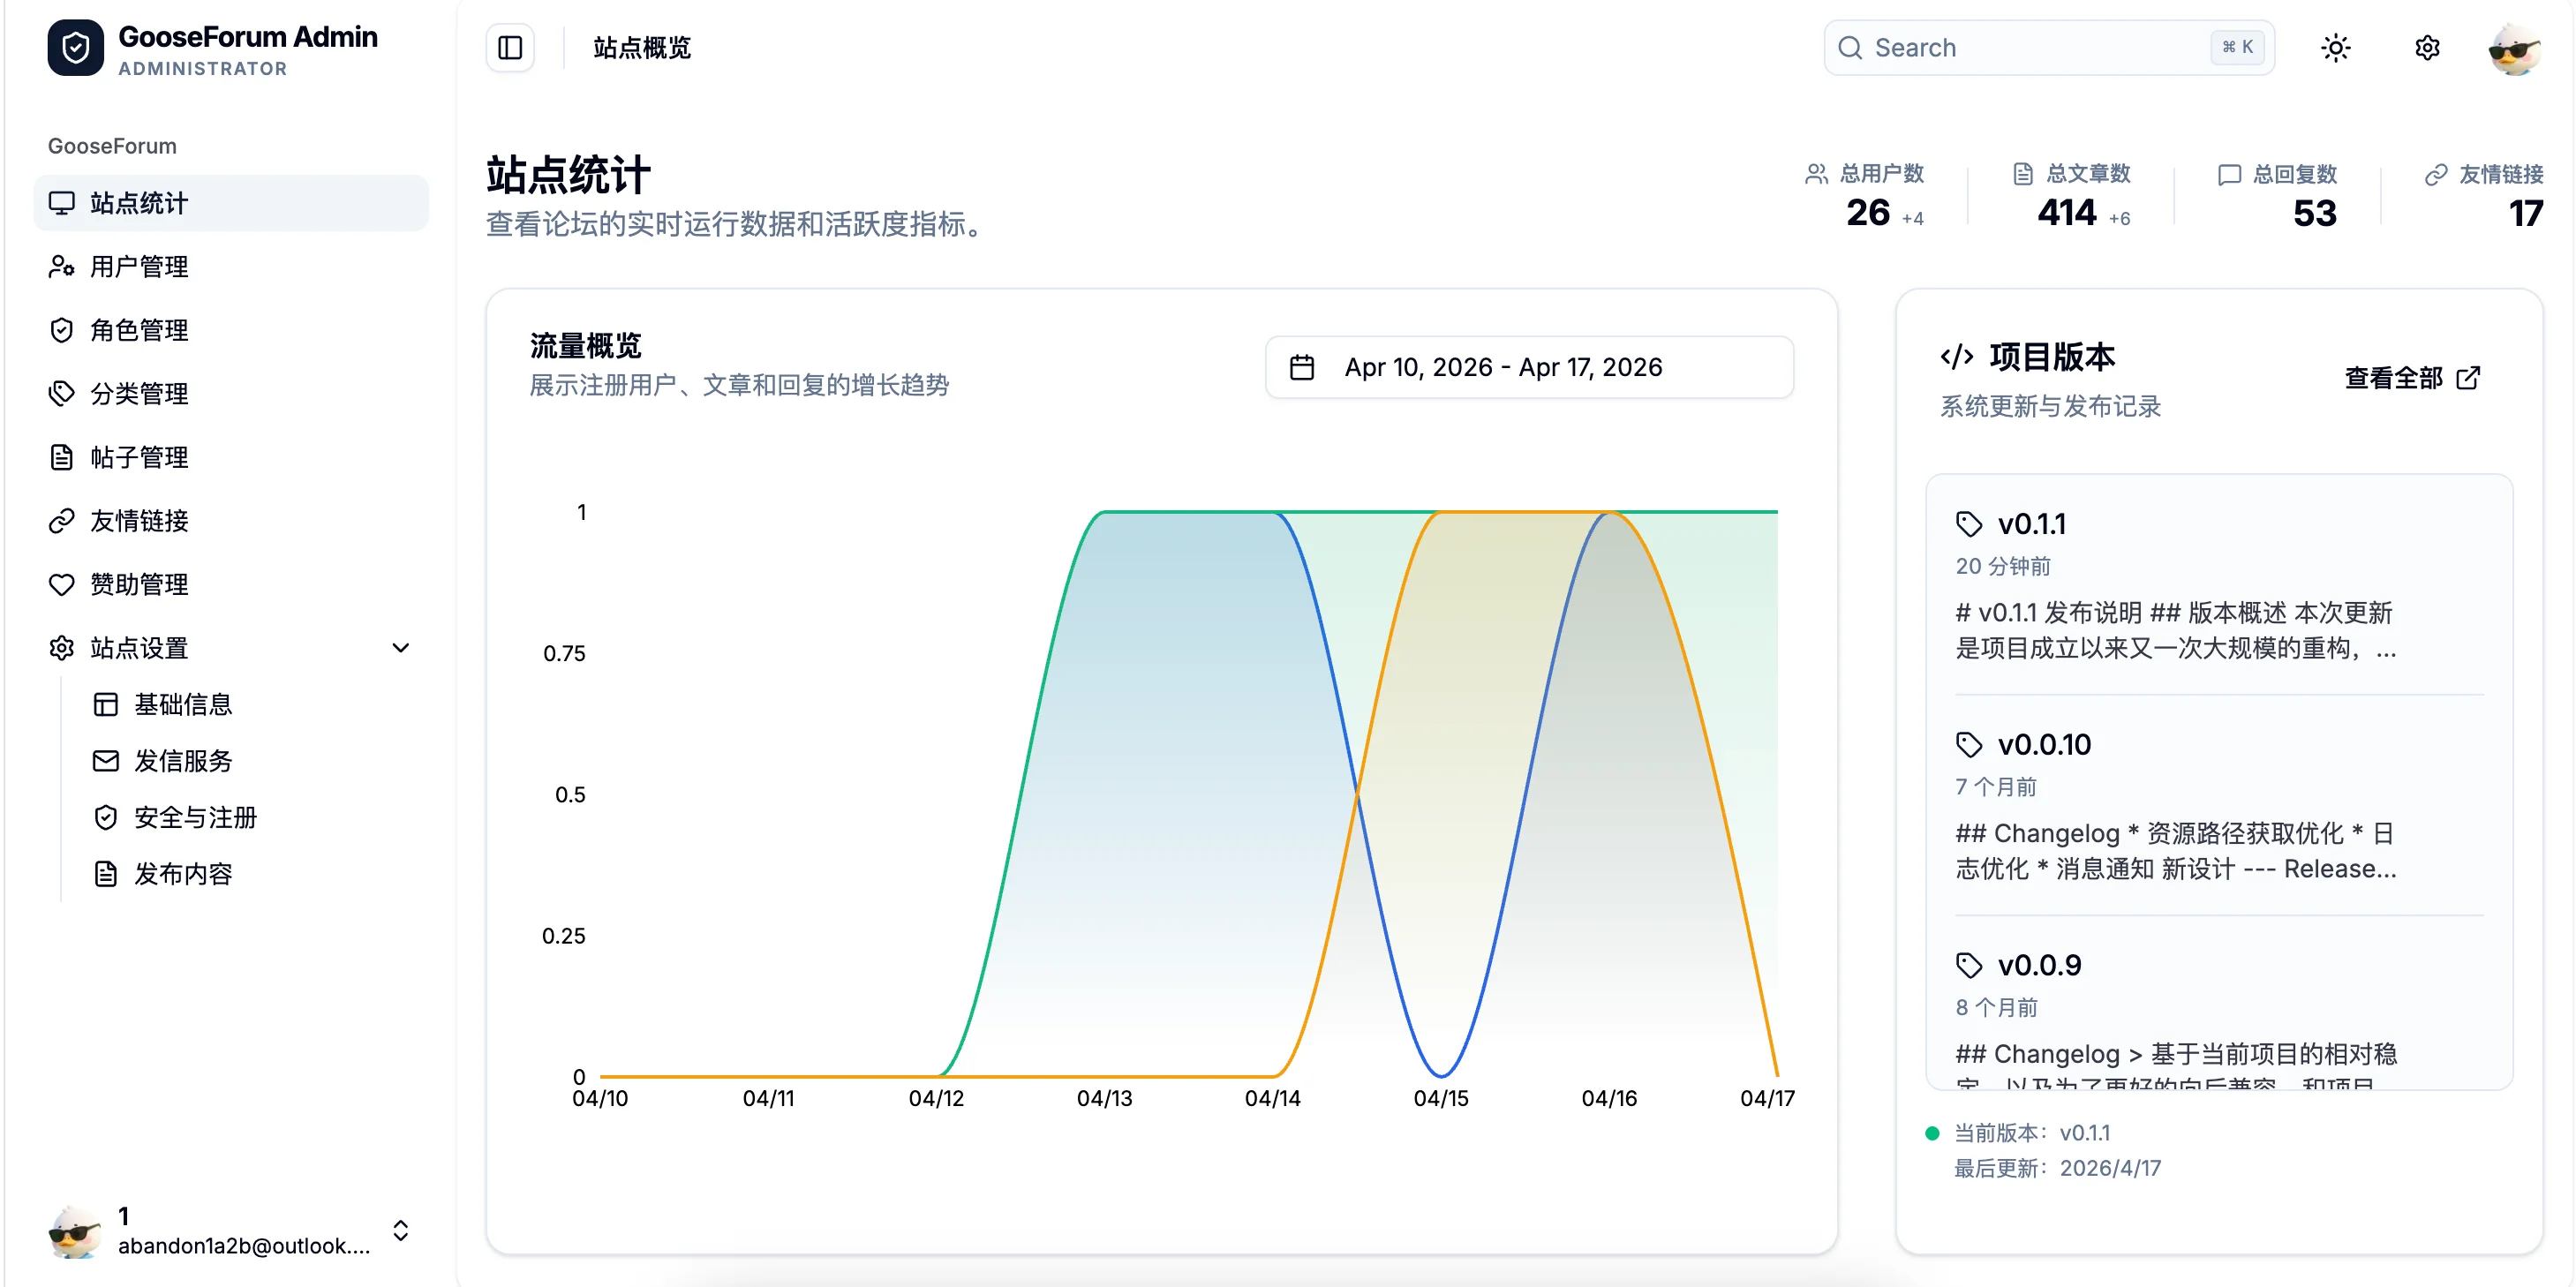
Task: Click the 04/15 point on traffic chart
Action: [1441, 1076]
